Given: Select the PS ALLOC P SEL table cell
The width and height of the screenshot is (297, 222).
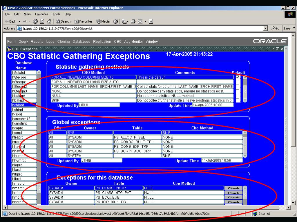Looking at the screenshot, I should pyautogui.click(x=137, y=137).
